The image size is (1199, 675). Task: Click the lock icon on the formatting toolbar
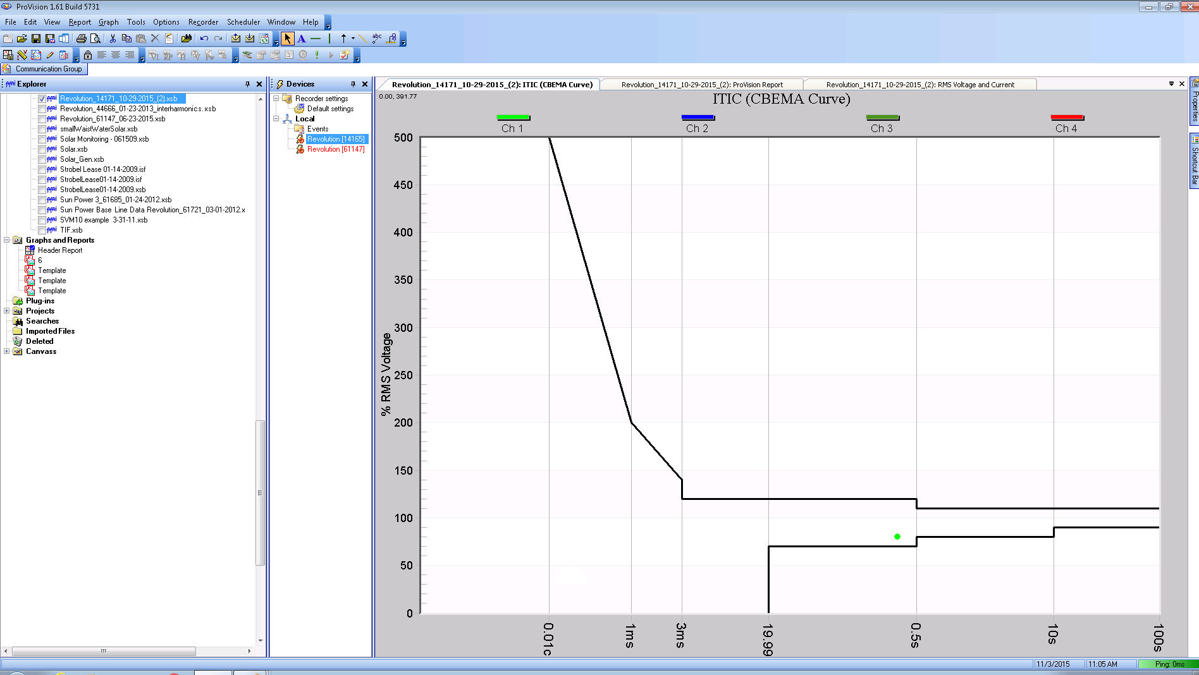pos(87,55)
